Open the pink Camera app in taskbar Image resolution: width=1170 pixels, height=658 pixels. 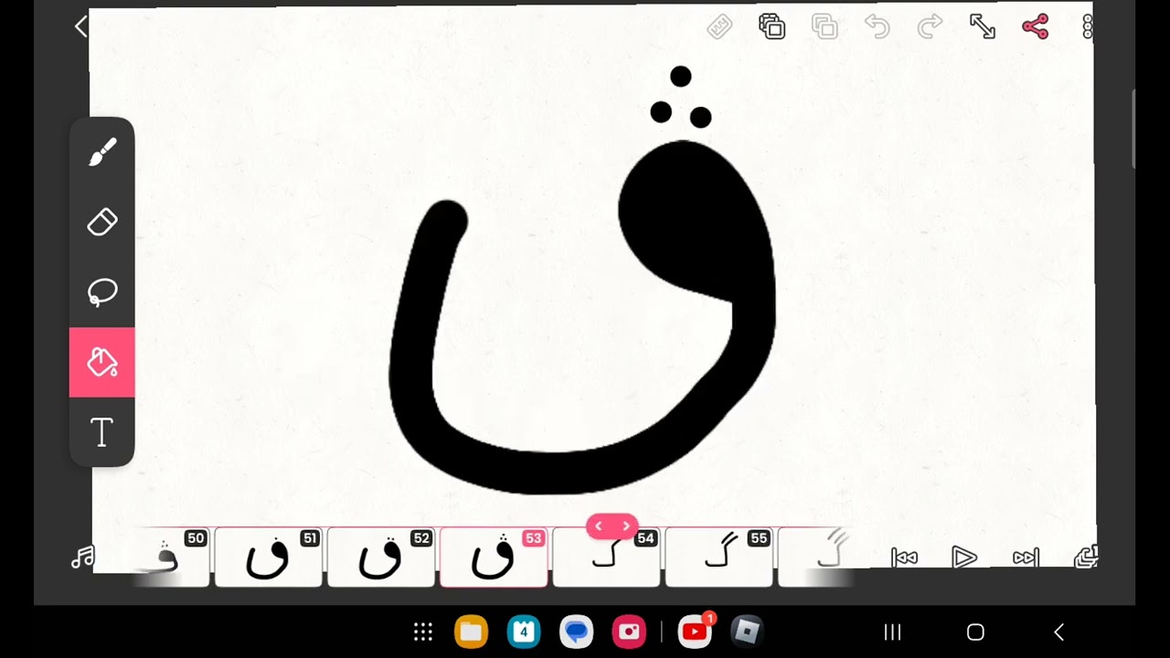pos(629,631)
